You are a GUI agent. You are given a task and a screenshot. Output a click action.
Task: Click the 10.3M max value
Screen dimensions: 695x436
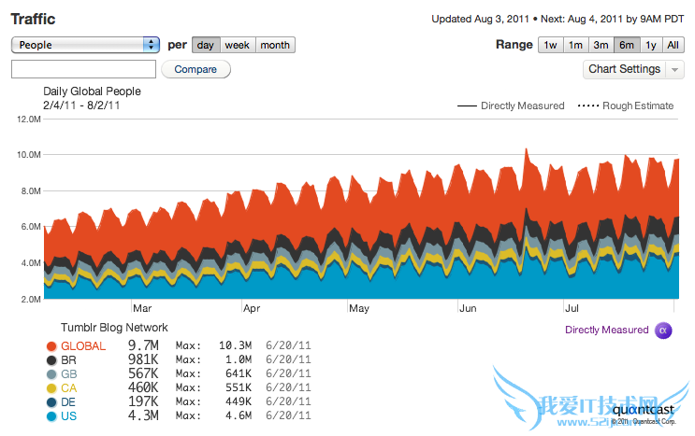tap(236, 345)
